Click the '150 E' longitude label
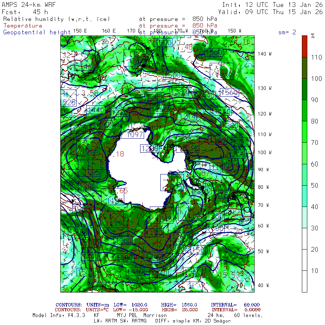325x325 pixels. [80, 31]
